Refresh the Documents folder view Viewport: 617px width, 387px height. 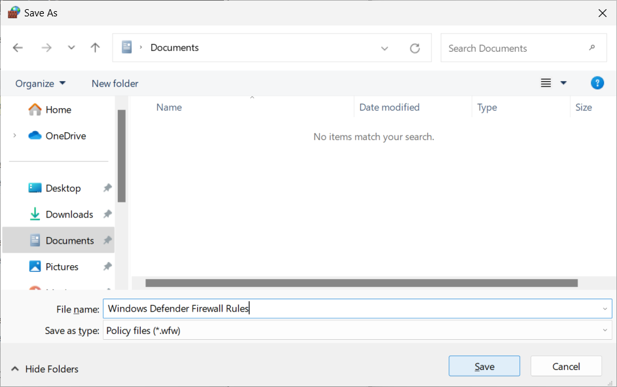[x=415, y=48]
